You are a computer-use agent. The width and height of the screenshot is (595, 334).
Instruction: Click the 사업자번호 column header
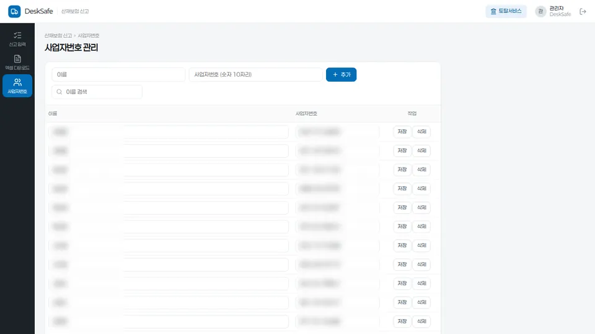pyautogui.click(x=306, y=114)
